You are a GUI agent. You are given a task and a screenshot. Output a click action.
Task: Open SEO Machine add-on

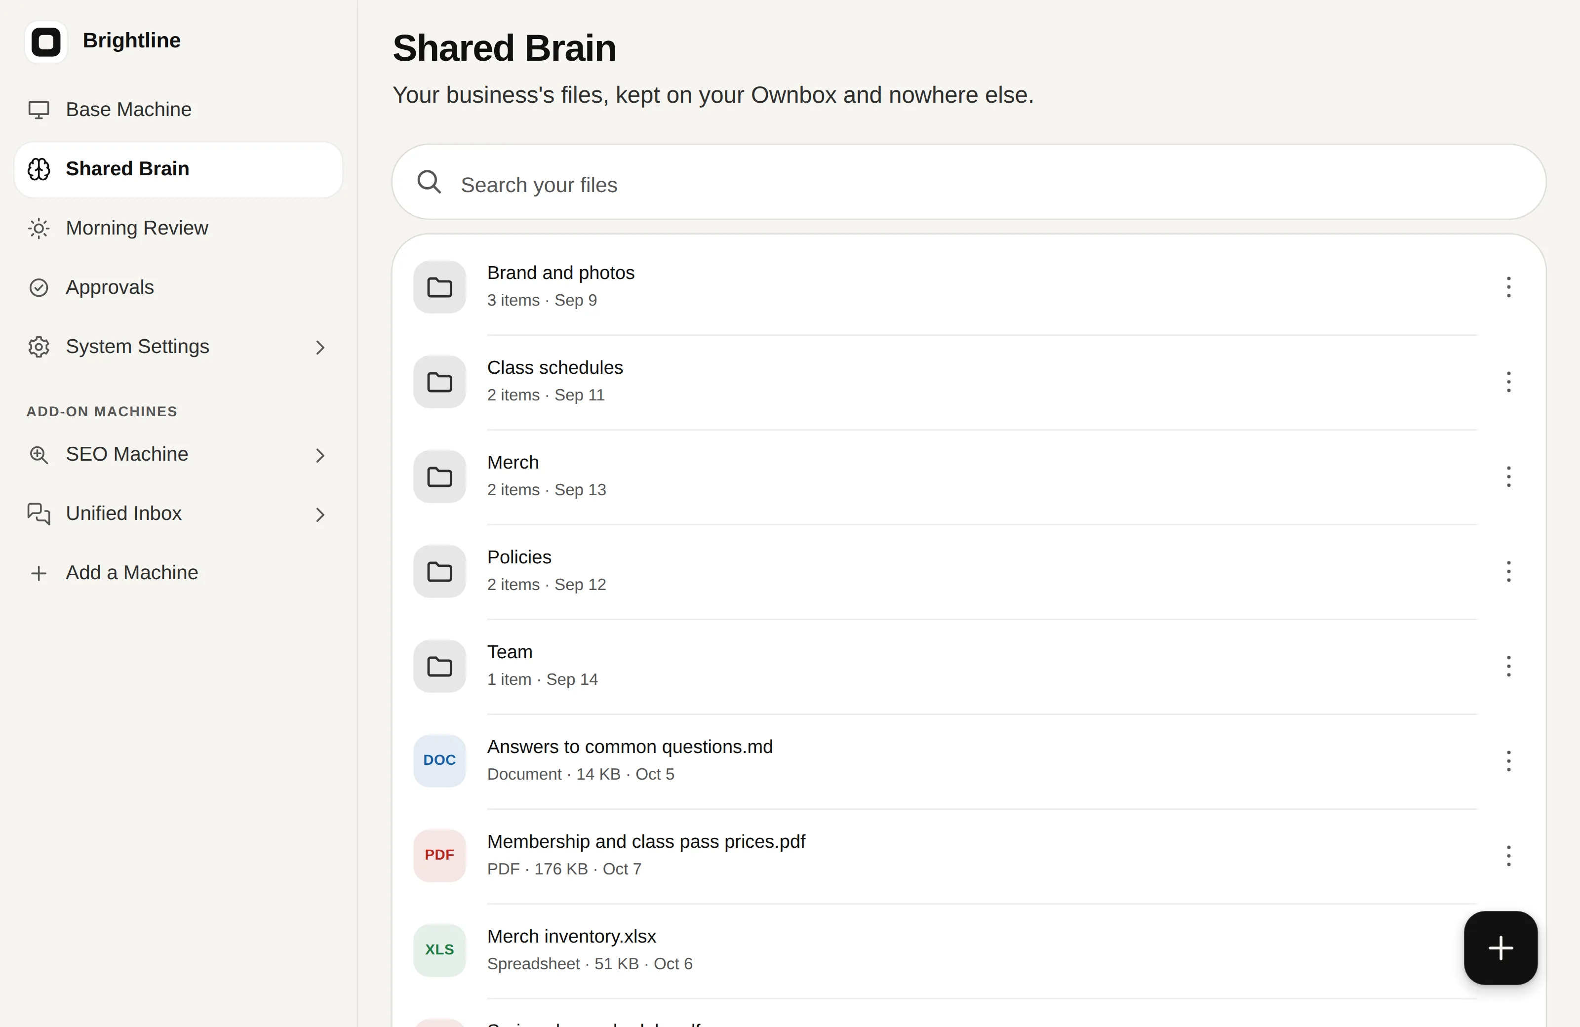click(x=178, y=455)
